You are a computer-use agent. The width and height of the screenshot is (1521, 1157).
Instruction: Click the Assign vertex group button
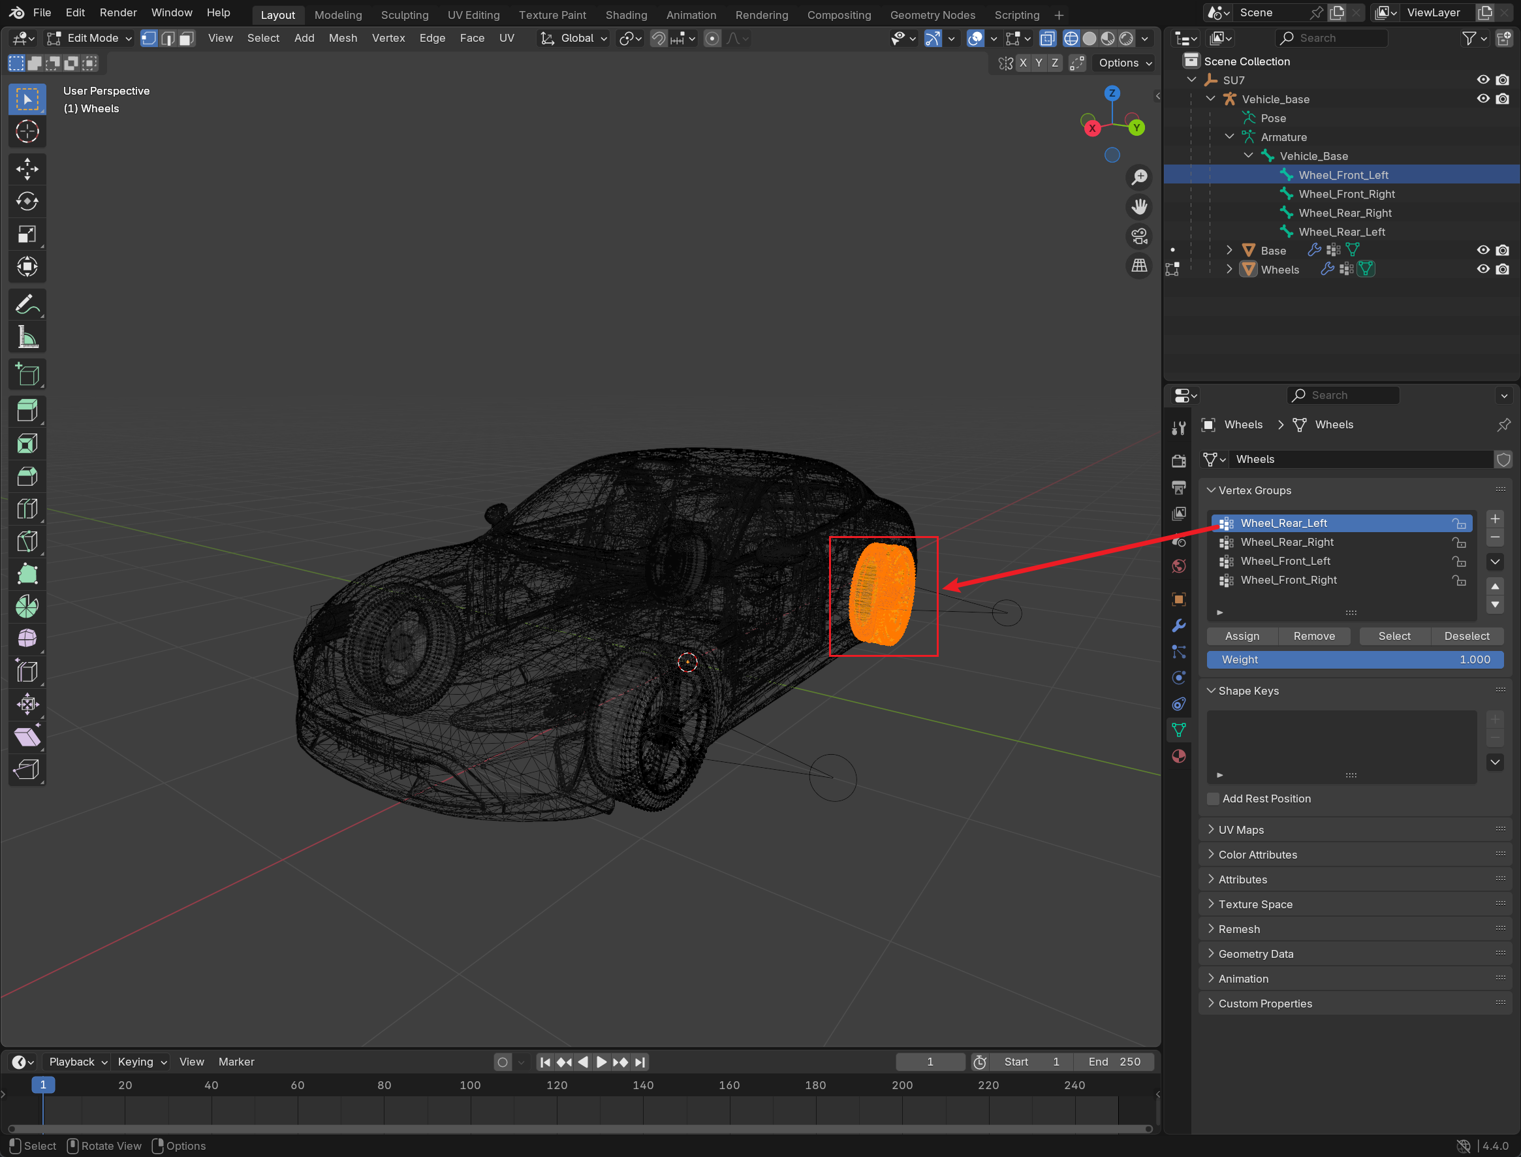click(1242, 637)
